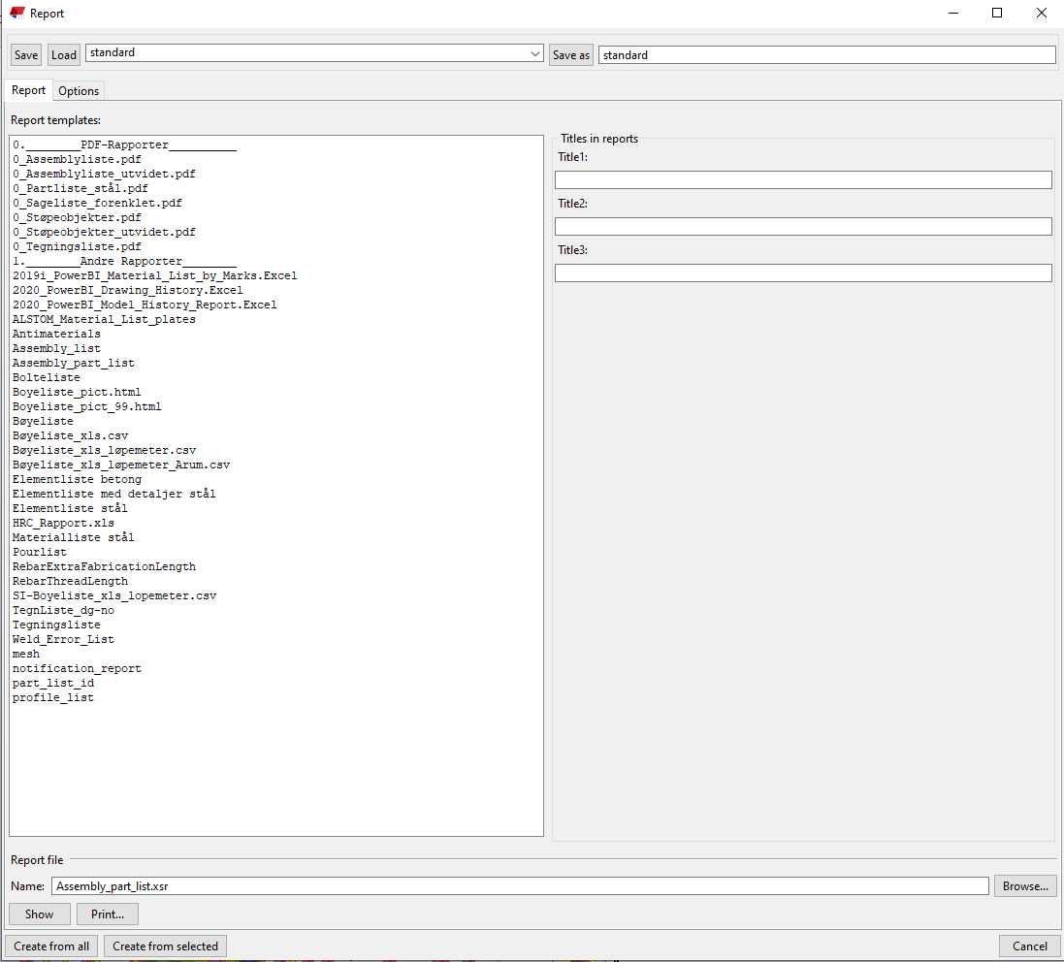Image resolution: width=1064 pixels, height=962 pixels.
Task: Click into the Title1 field
Action: 803,179
